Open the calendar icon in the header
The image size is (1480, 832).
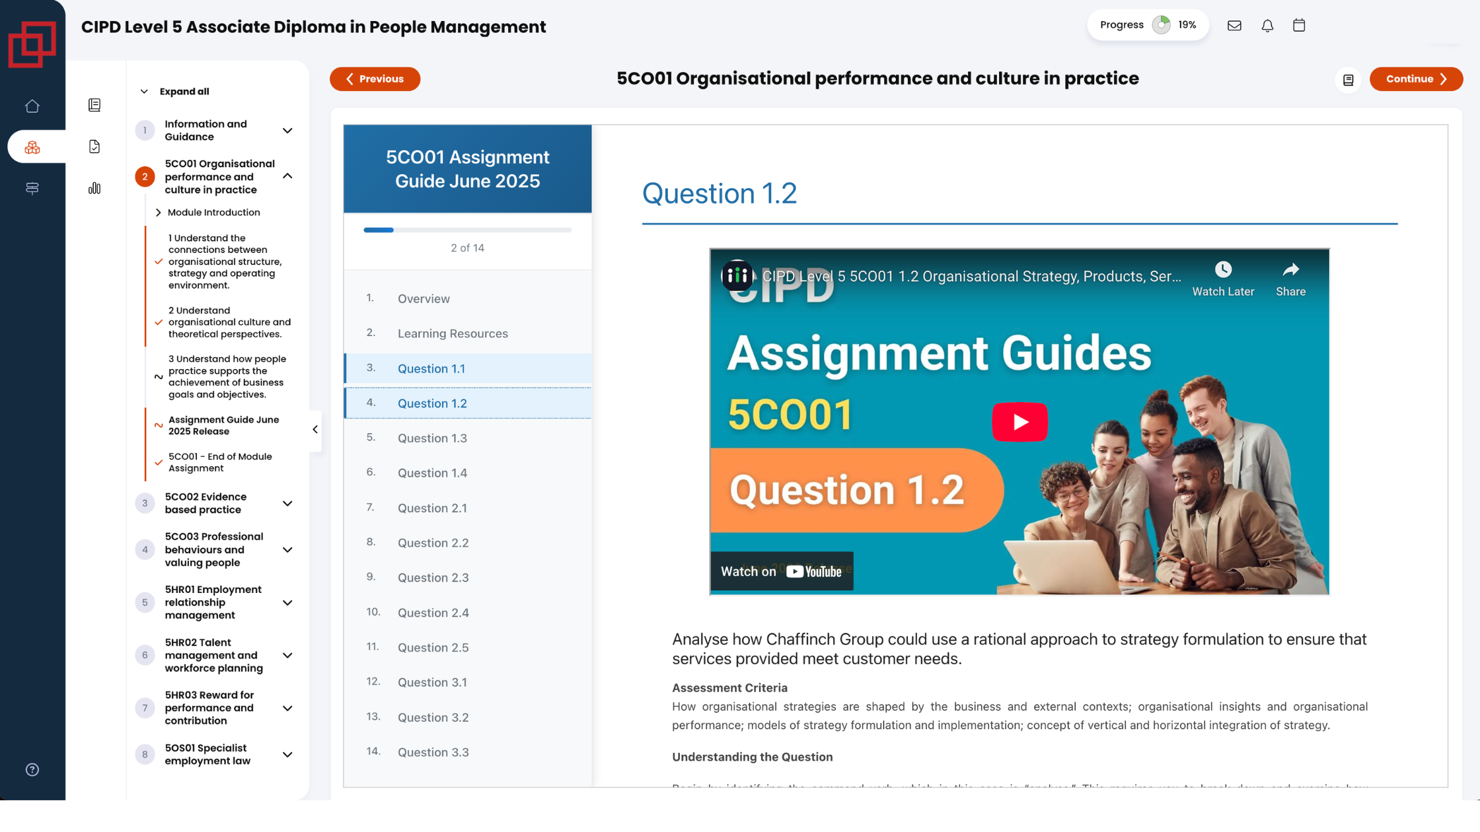pos(1299,25)
